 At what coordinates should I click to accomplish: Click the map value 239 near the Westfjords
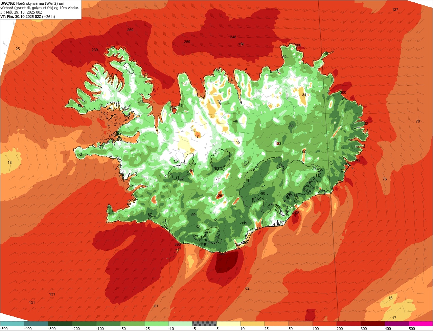pyautogui.click(x=95, y=50)
